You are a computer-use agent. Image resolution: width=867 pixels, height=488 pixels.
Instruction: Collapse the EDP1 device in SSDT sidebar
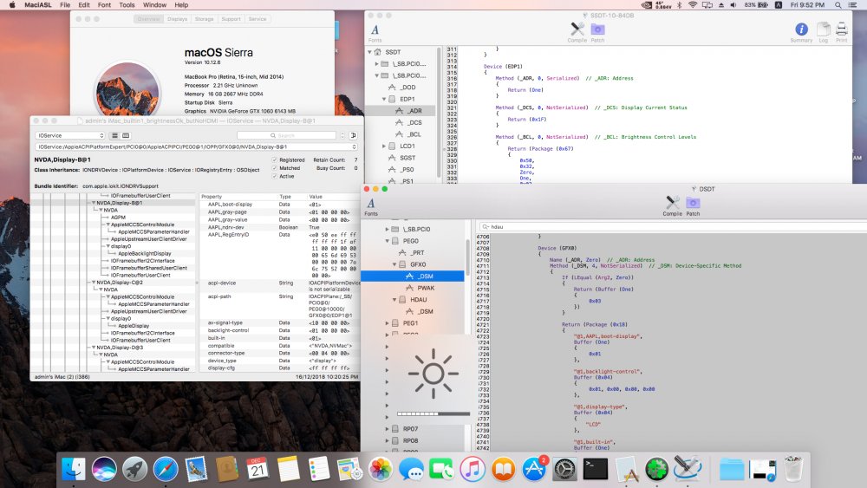(384, 99)
